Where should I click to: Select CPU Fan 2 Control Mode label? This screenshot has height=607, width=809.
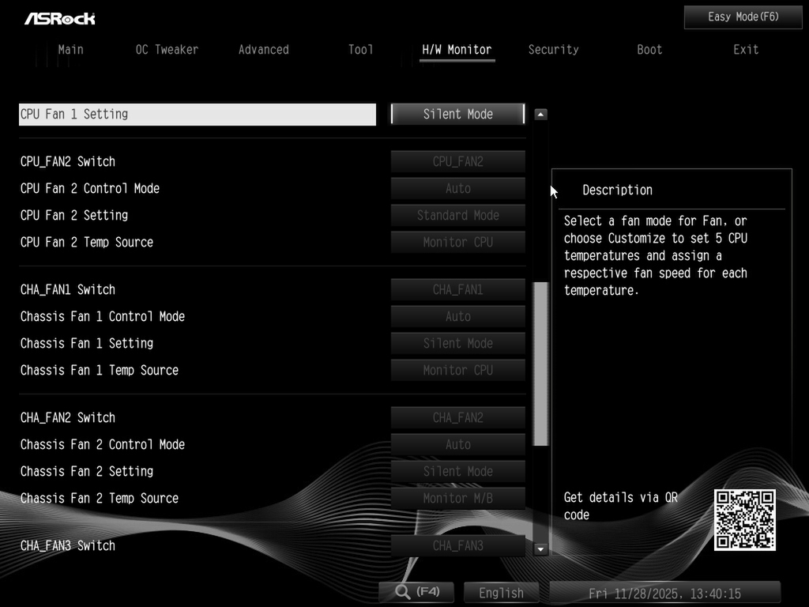click(90, 188)
